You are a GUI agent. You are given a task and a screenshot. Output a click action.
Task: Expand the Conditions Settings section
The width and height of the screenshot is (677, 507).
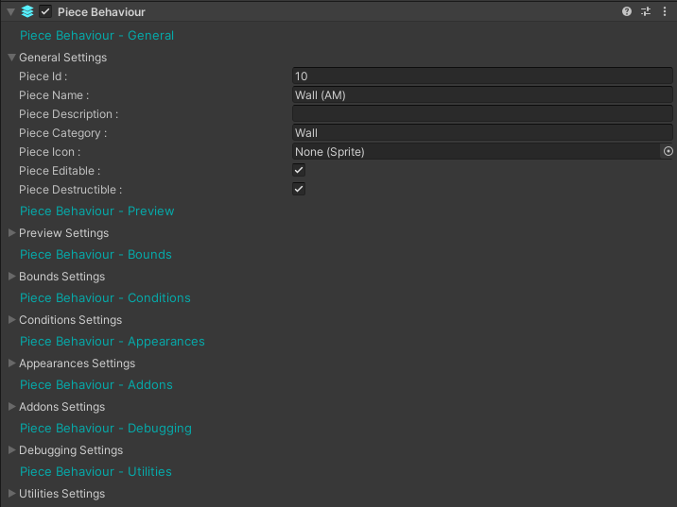11,320
